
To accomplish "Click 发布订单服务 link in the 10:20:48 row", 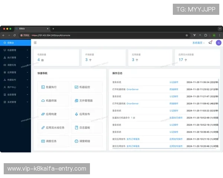I will pyautogui.click(x=133, y=146).
